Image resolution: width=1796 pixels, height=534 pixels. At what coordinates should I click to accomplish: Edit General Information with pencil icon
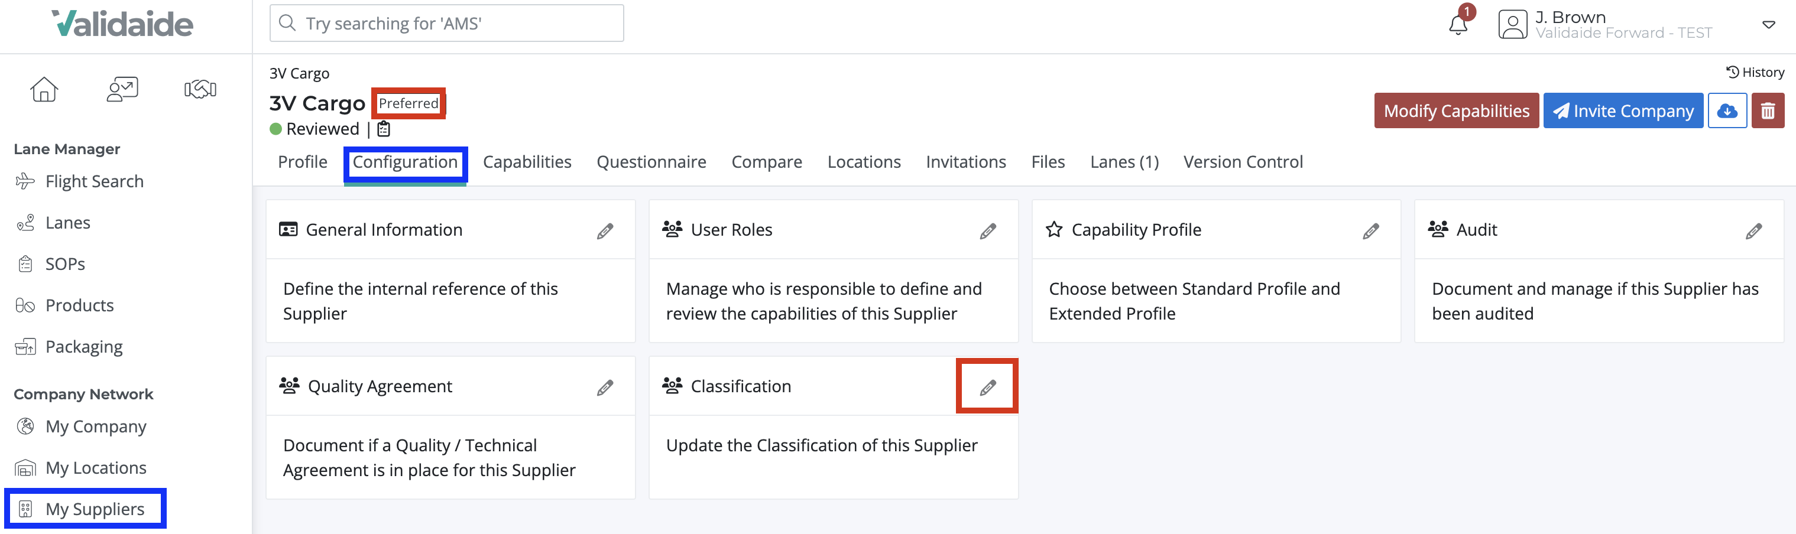pos(604,231)
